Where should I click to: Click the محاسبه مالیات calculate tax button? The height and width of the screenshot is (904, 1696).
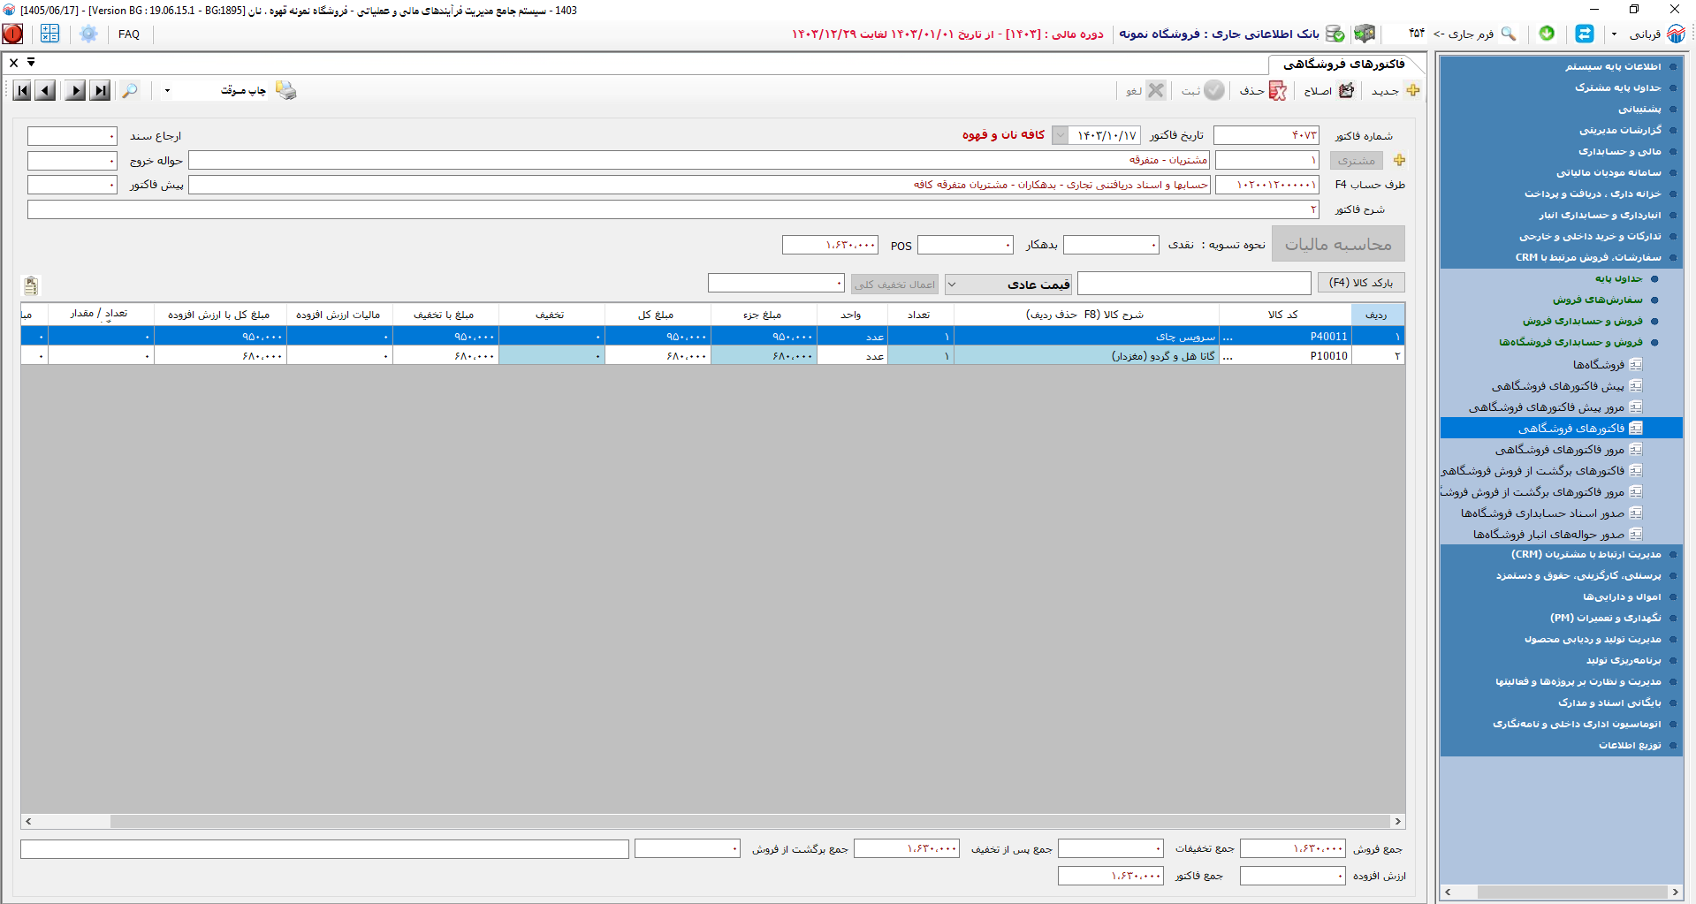1338,244
